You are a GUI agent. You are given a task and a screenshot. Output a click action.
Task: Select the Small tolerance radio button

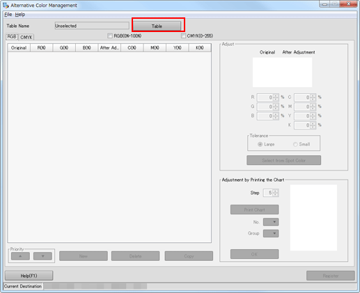coord(295,144)
